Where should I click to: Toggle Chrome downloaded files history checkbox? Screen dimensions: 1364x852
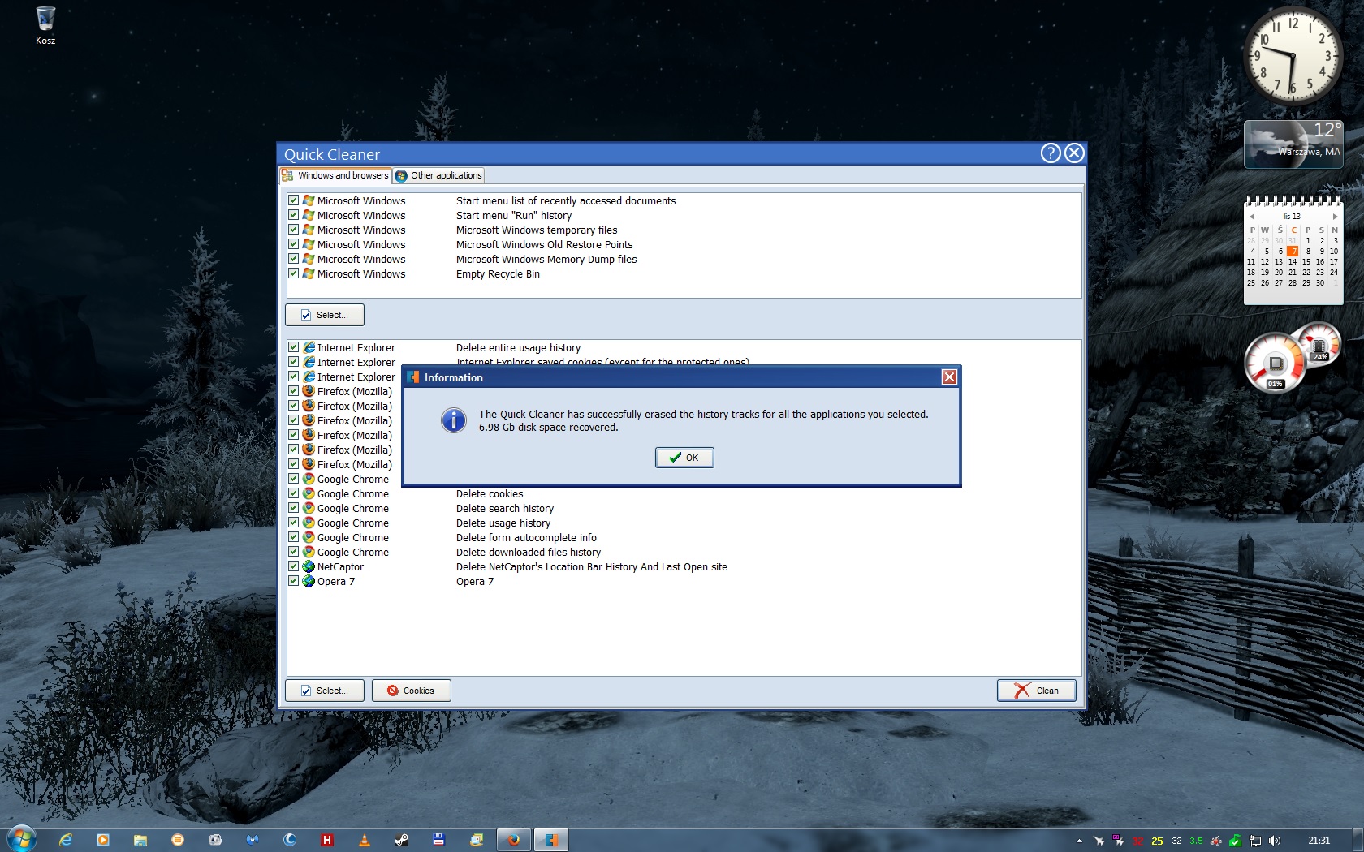click(294, 552)
